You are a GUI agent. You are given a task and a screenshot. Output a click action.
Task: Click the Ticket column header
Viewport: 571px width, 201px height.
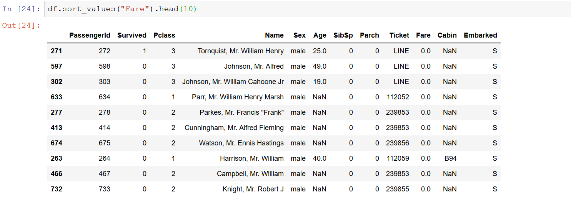399,35
